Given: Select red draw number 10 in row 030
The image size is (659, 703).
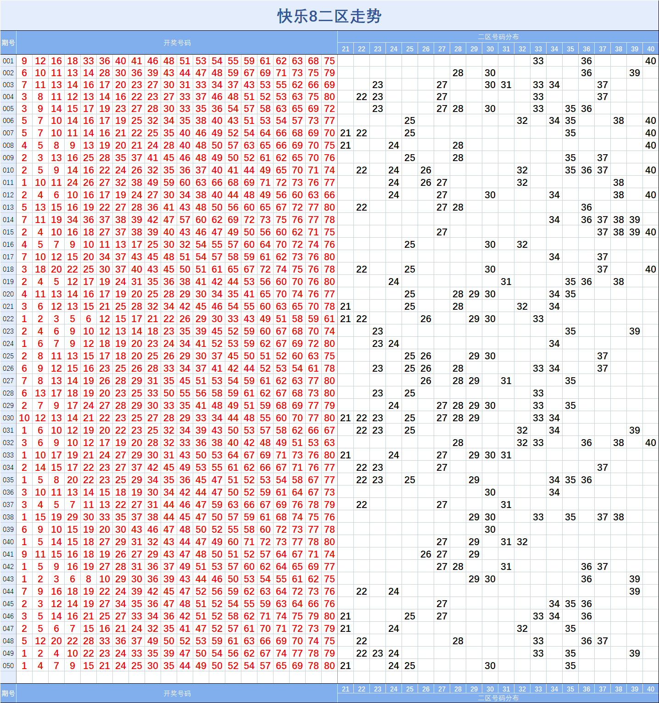Looking at the screenshot, I should pyautogui.click(x=24, y=418).
